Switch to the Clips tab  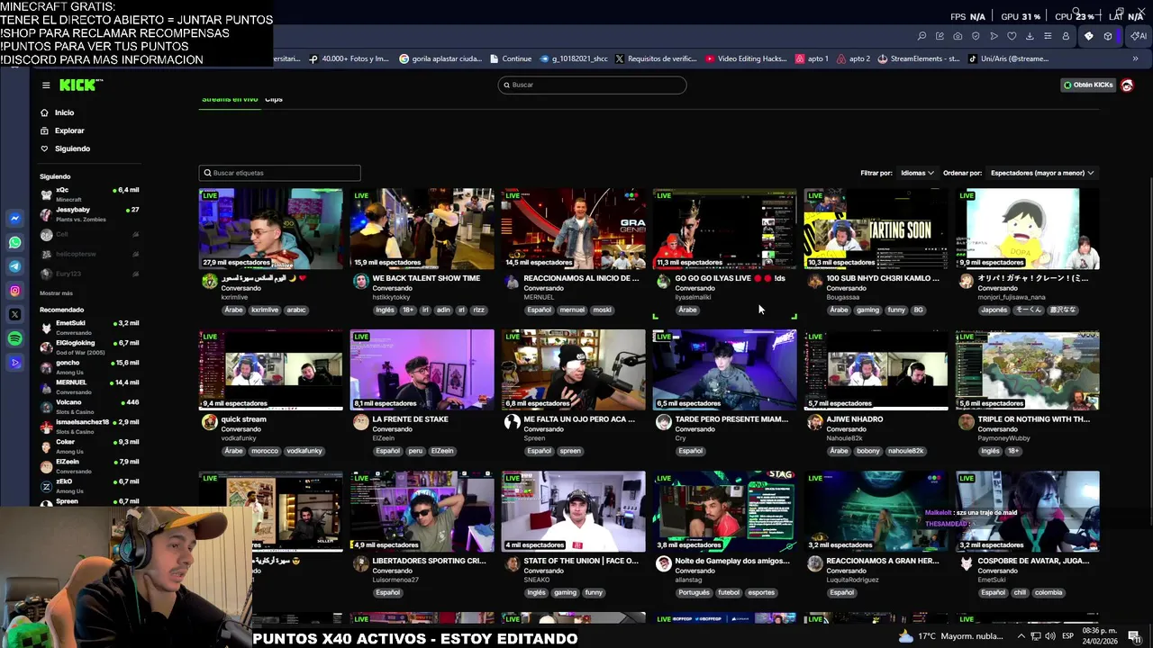pyautogui.click(x=274, y=99)
